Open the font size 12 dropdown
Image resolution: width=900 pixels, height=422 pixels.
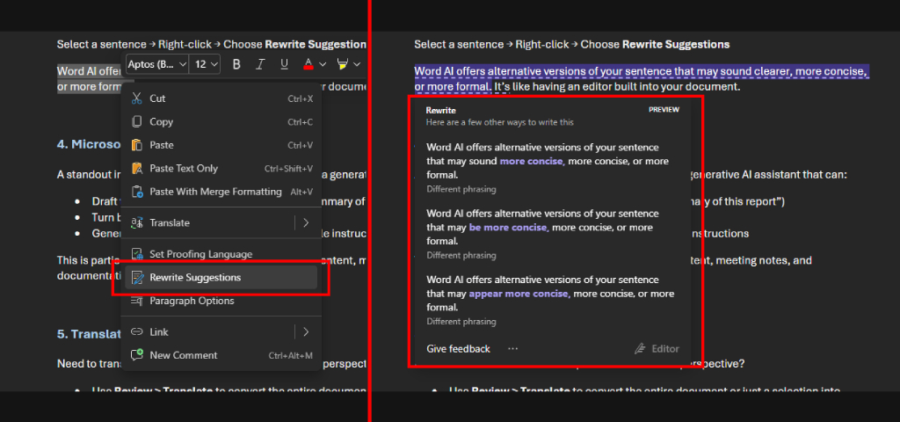[206, 64]
